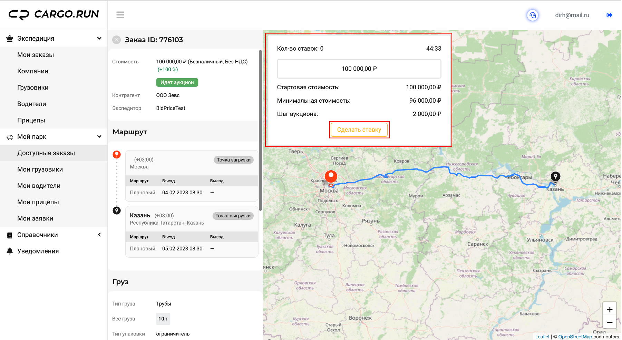Click the red Moscow pin on map
This screenshot has width=622, height=340.
pyautogui.click(x=331, y=176)
